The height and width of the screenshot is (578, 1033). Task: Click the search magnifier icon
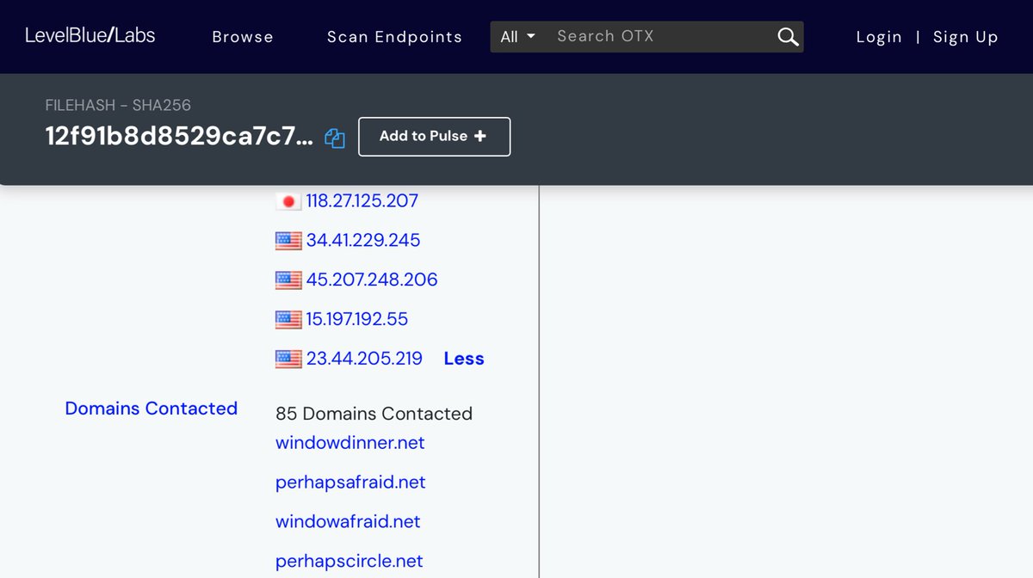point(788,37)
